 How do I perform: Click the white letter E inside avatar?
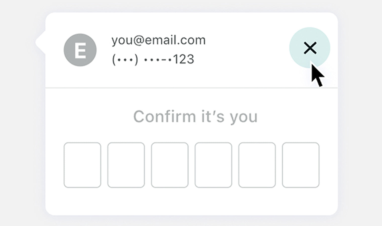pyautogui.click(x=80, y=50)
